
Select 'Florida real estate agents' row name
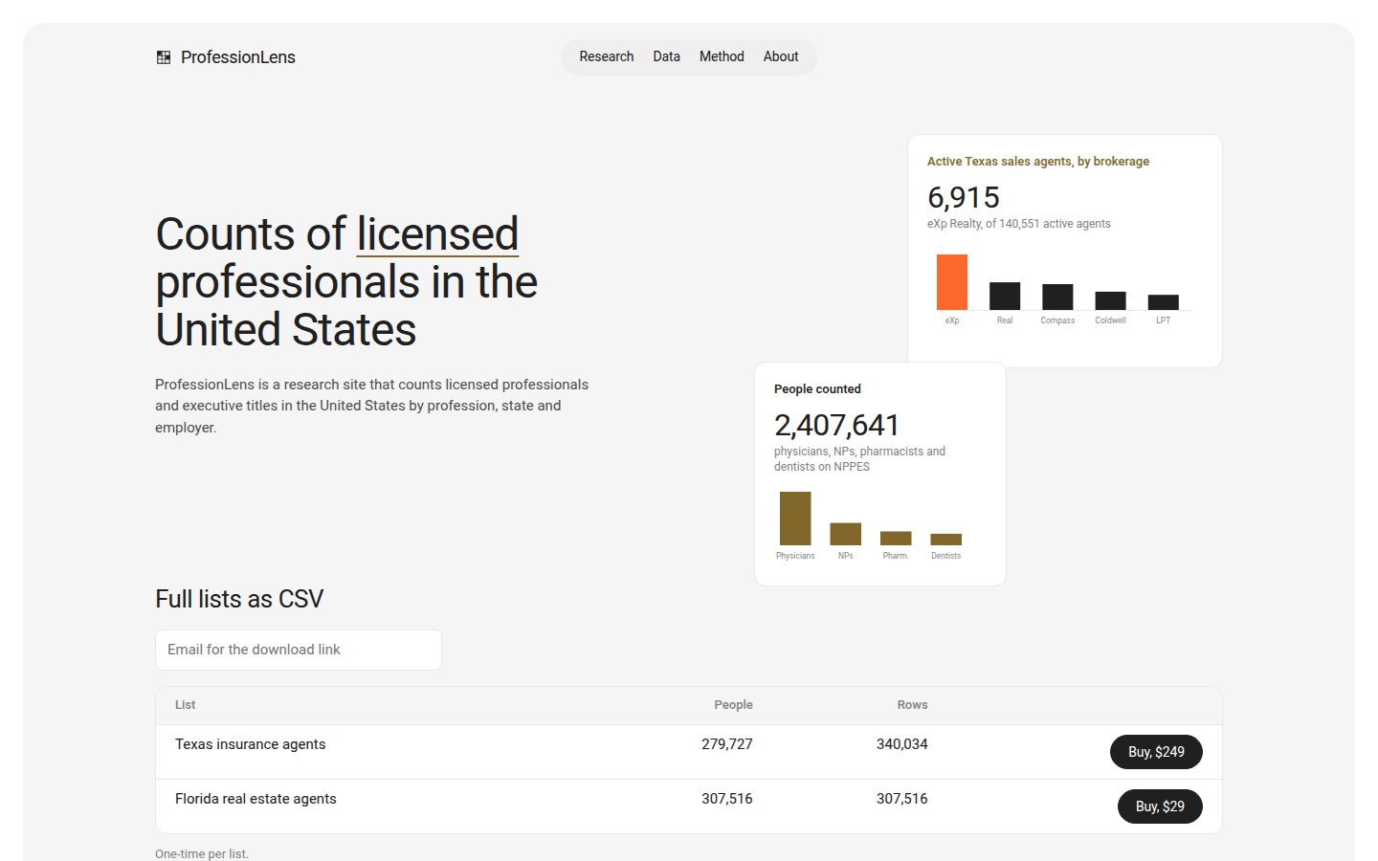point(256,799)
